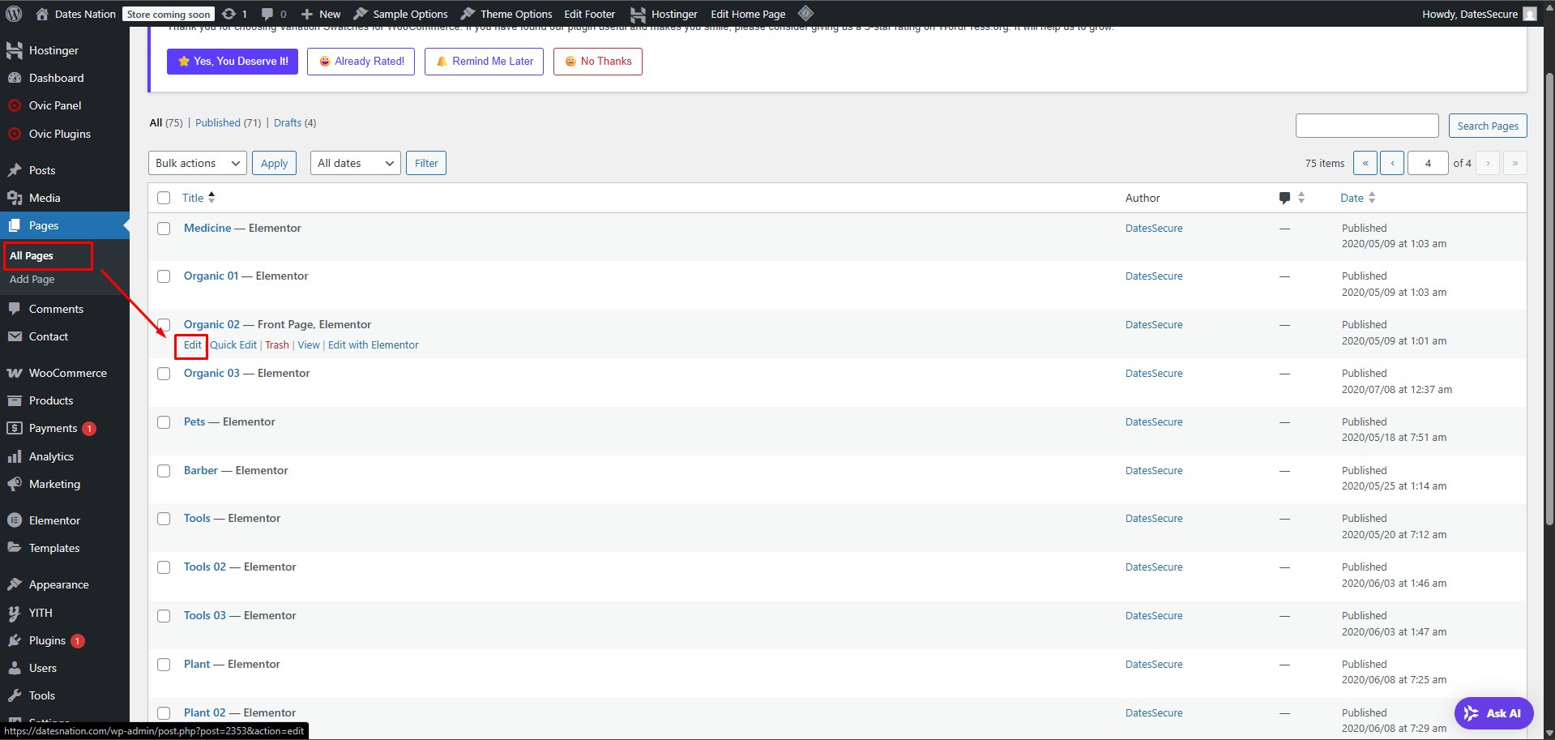
Task: Open Sample Options in admin bar
Action: [x=401, y=14]
